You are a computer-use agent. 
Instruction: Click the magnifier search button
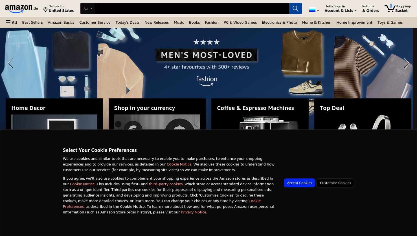click(x=295, y=8)
